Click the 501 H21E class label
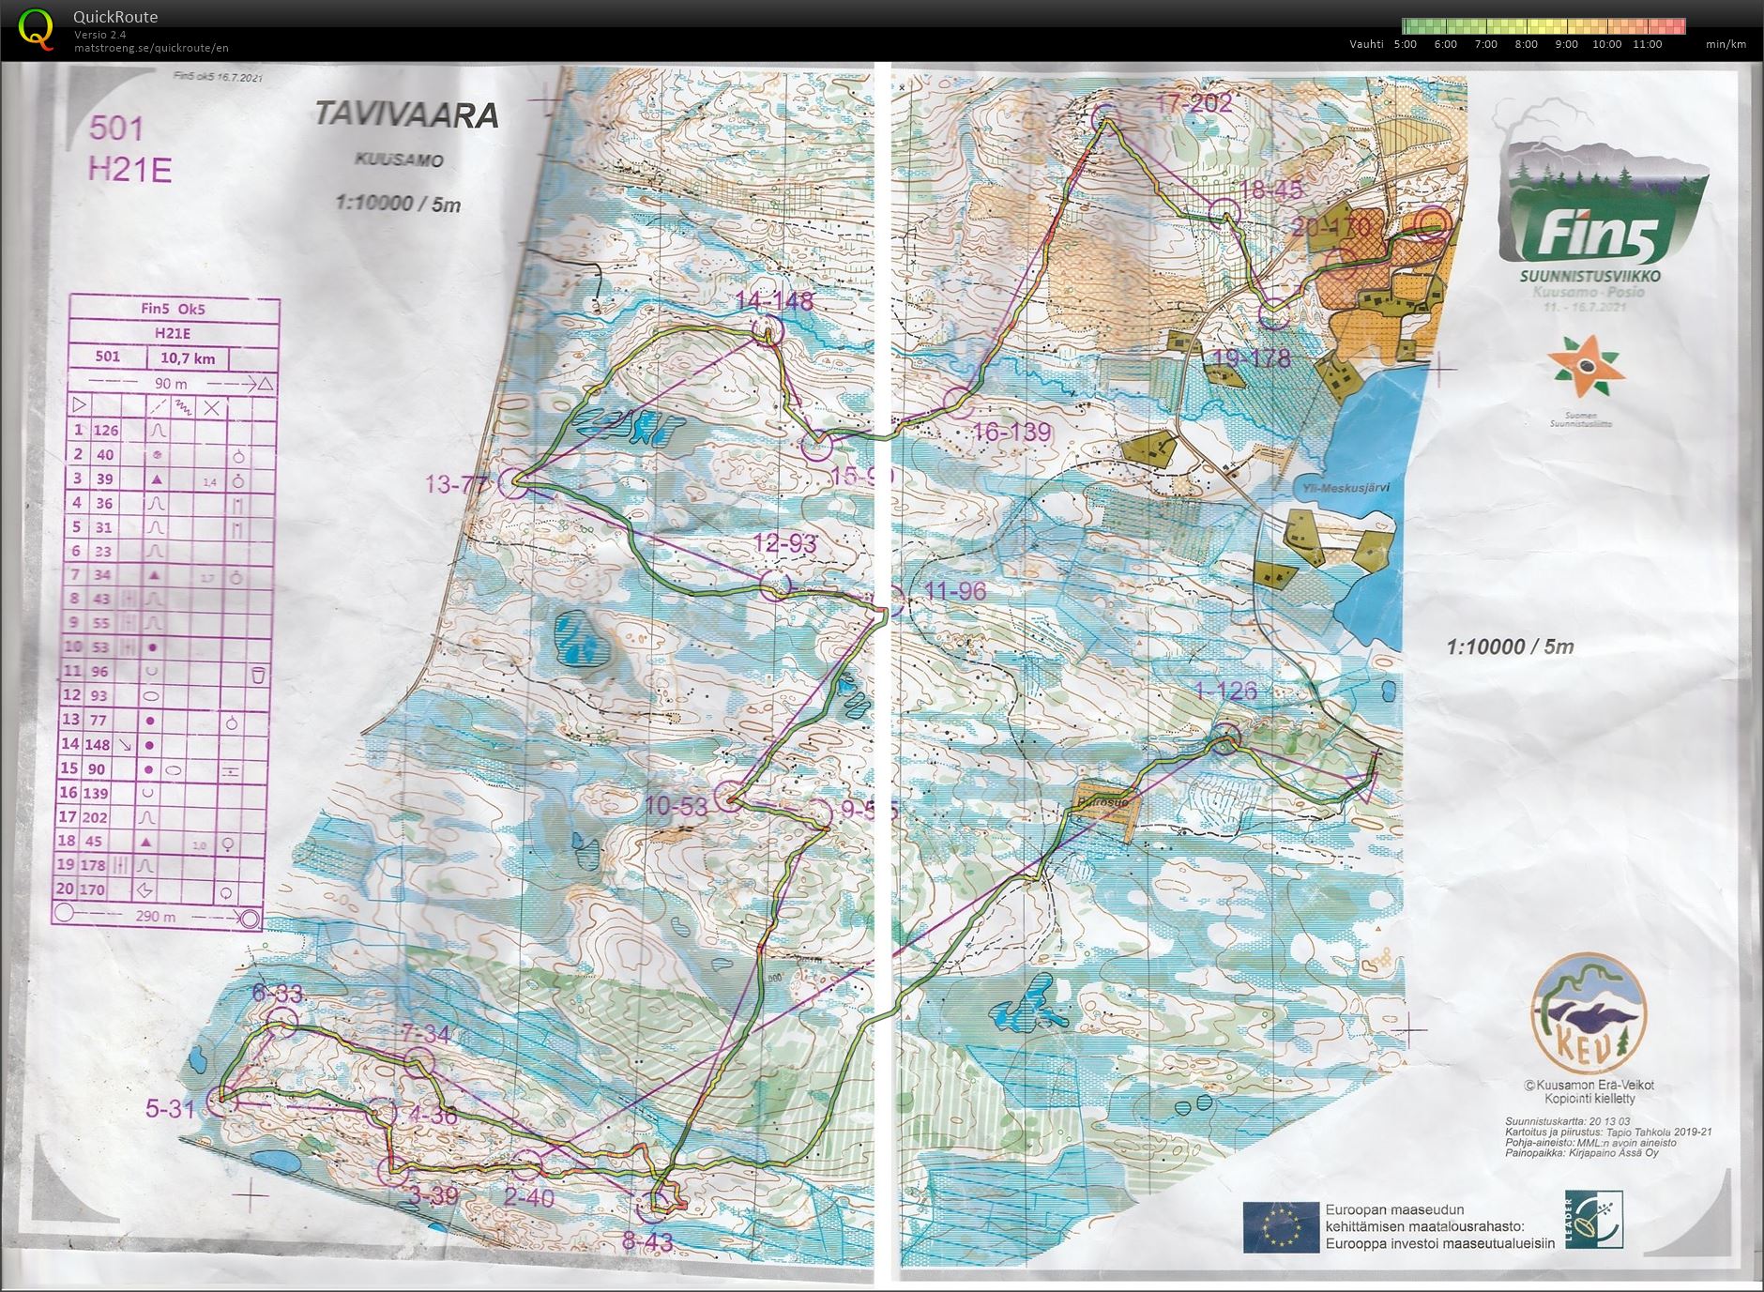Image resolution: width=1764 pixels, height=1292 pixels. tap(129, 149)
